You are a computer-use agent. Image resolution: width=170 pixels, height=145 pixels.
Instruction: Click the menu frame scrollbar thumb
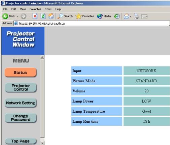[42, 98]
